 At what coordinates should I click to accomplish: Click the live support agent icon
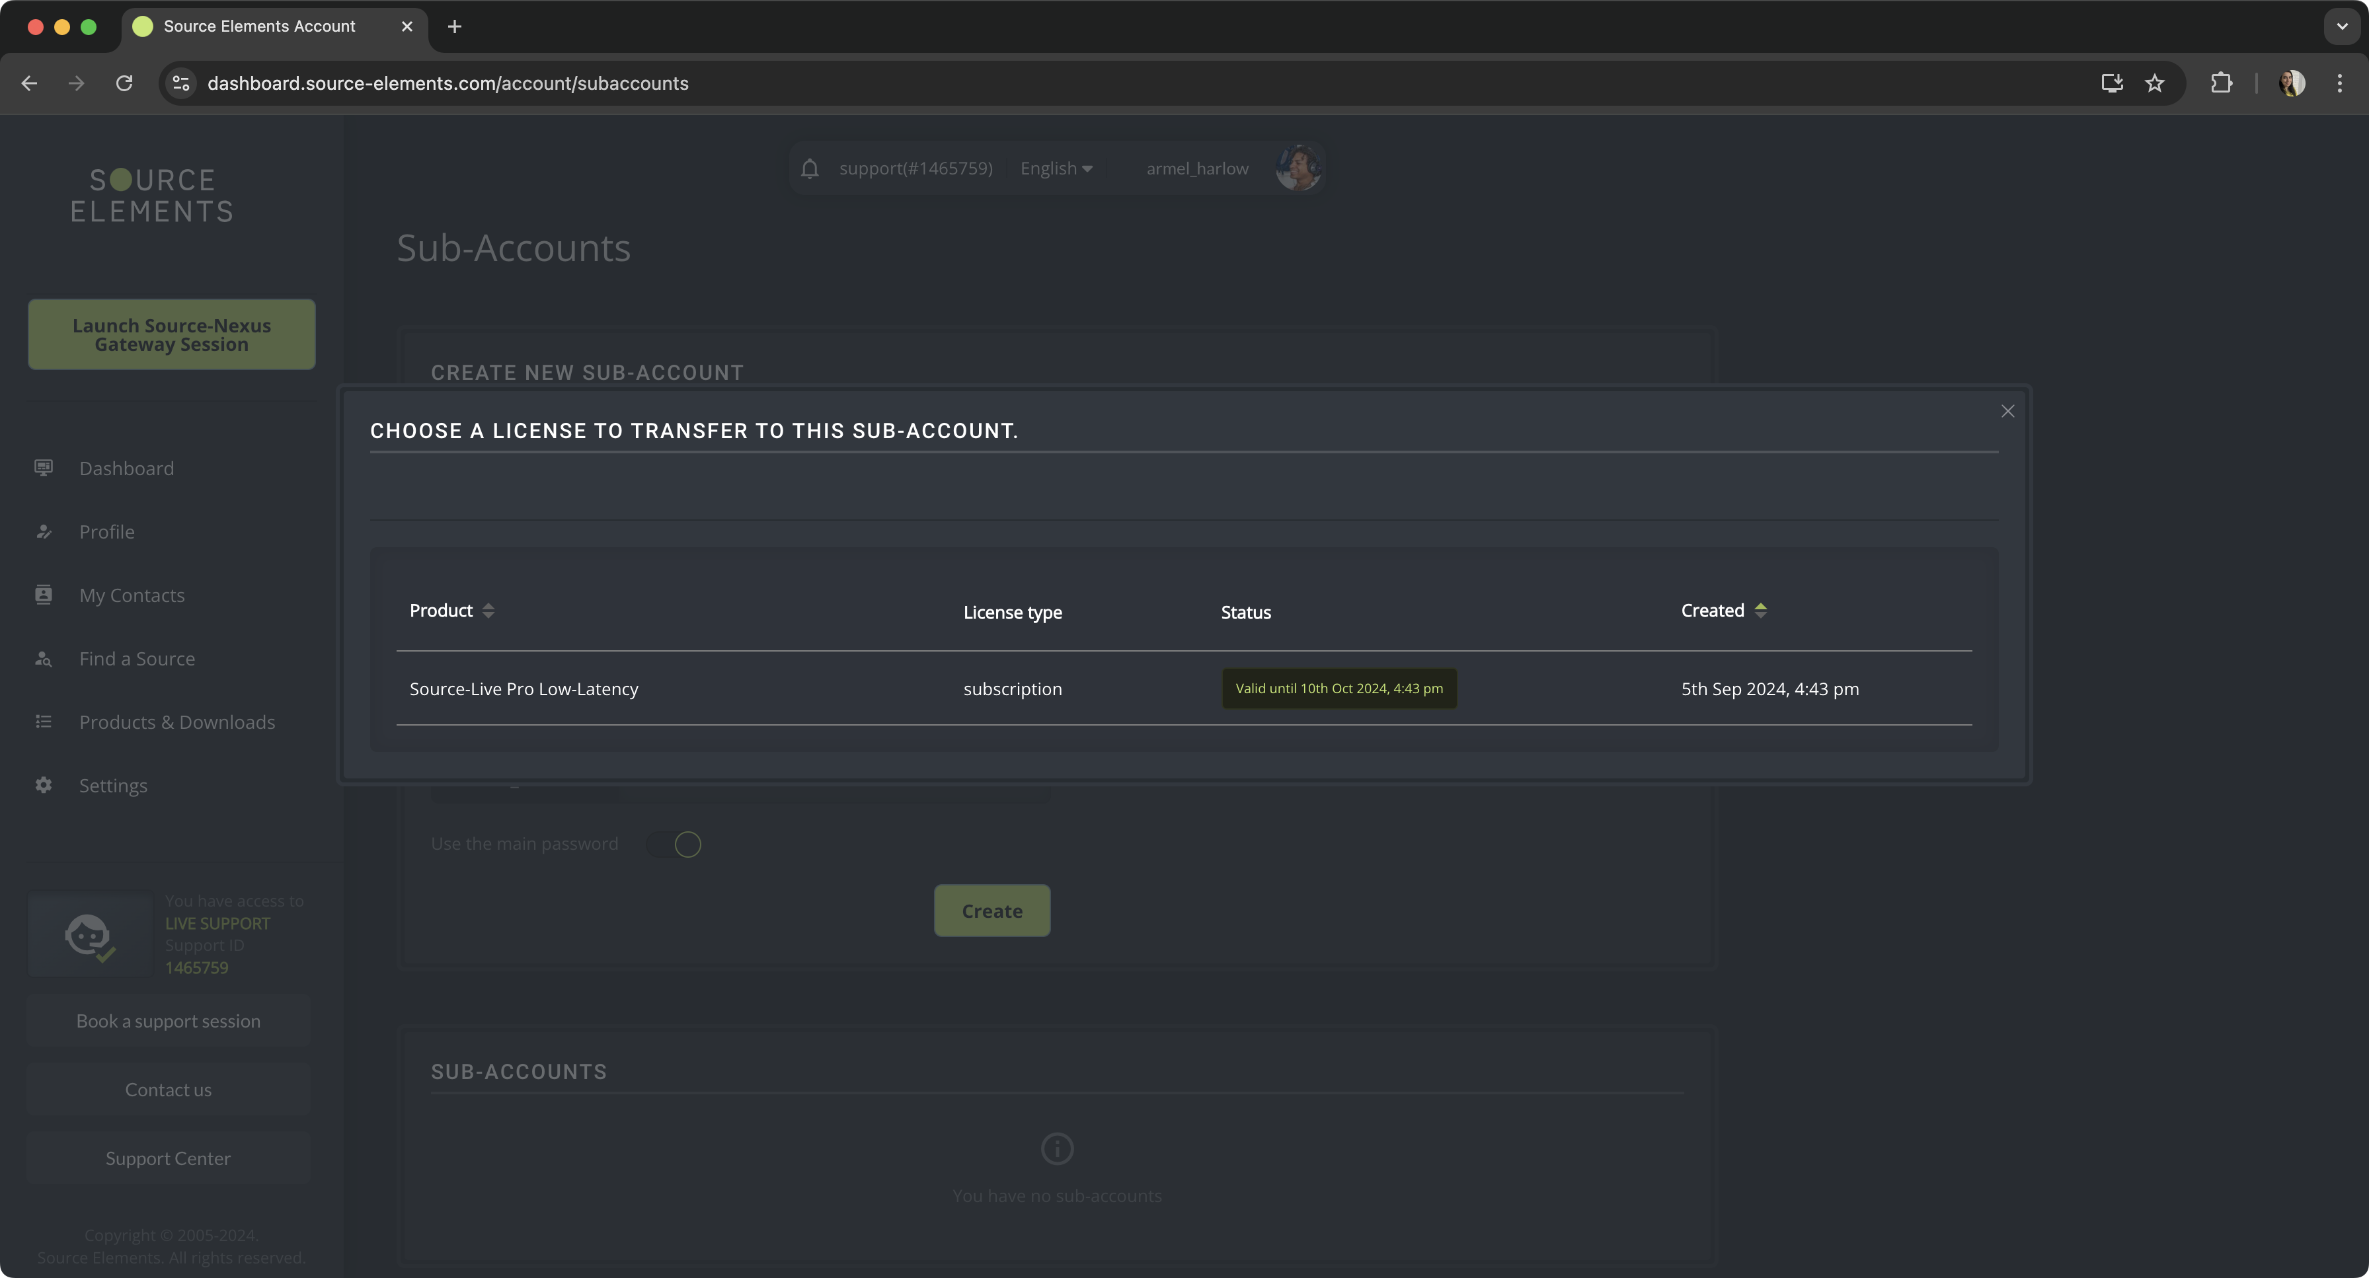(89, 936)
